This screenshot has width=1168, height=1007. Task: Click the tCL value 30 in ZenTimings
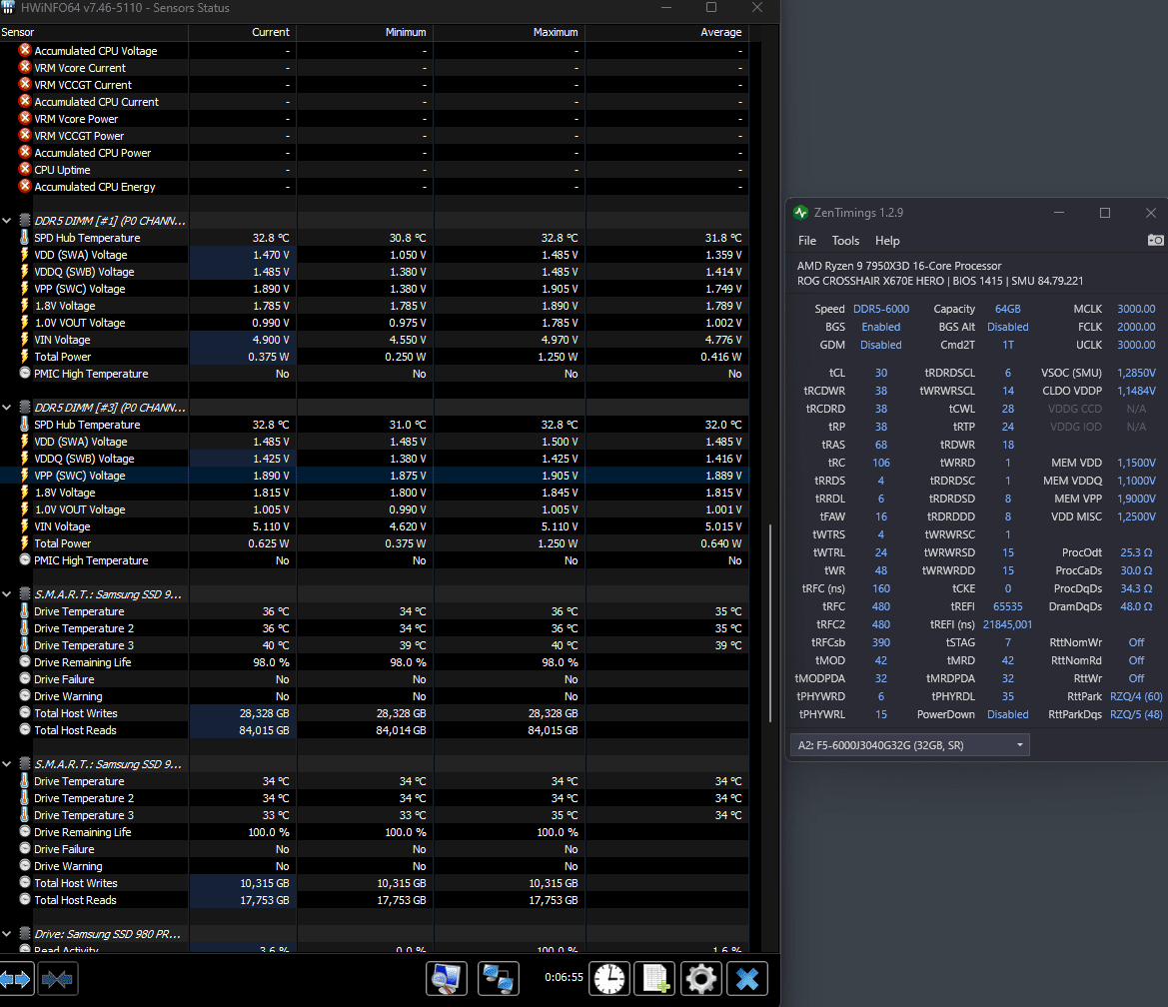tap(881, 373)
